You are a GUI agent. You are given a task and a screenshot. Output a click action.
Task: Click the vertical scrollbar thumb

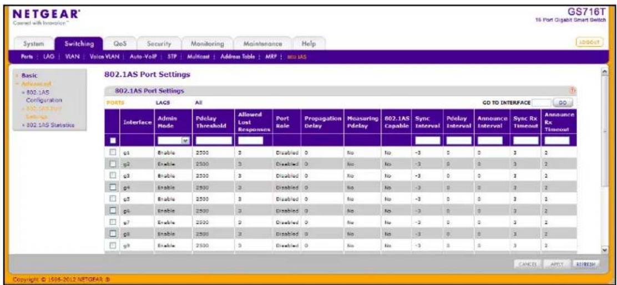coord(605,131)
